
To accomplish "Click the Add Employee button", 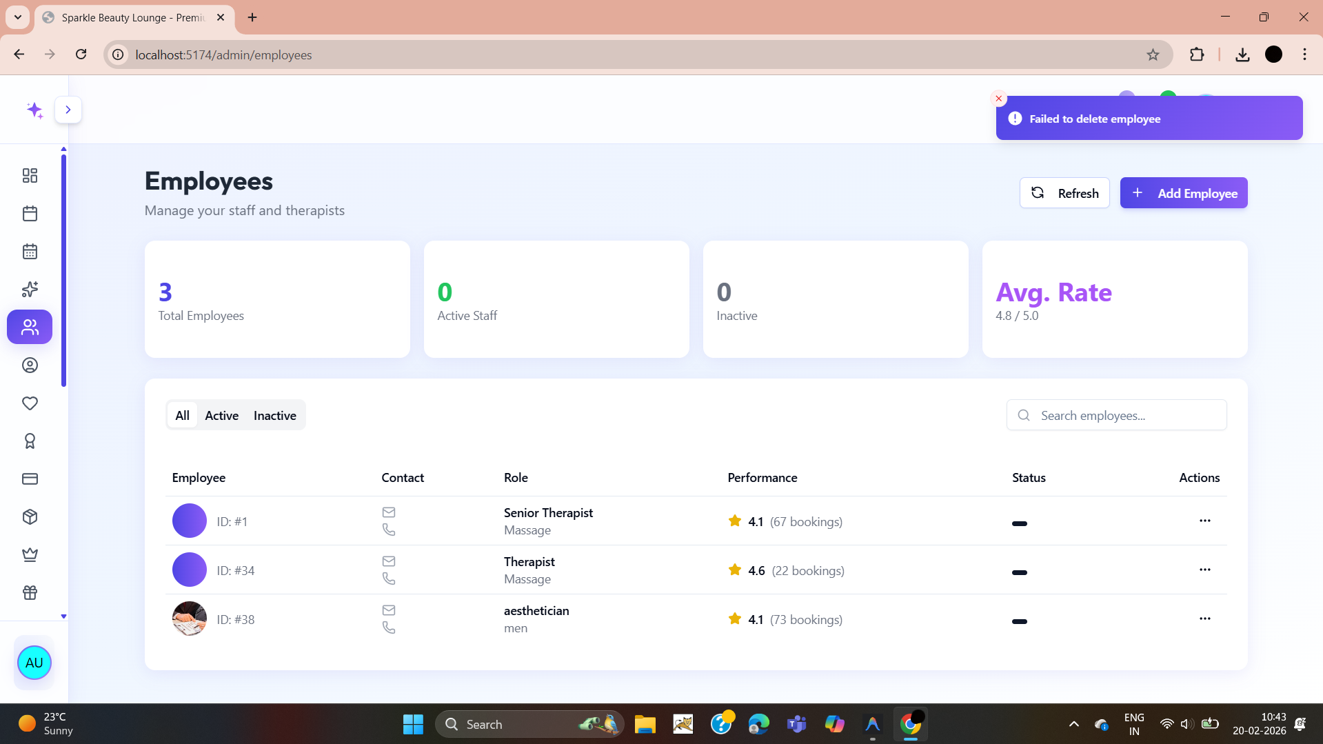I will point(1183,193).
